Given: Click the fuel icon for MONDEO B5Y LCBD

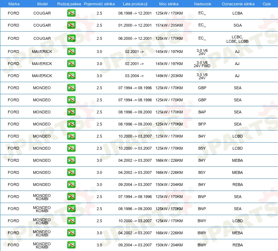Looking at the screenshot, I should pos(71,148).
